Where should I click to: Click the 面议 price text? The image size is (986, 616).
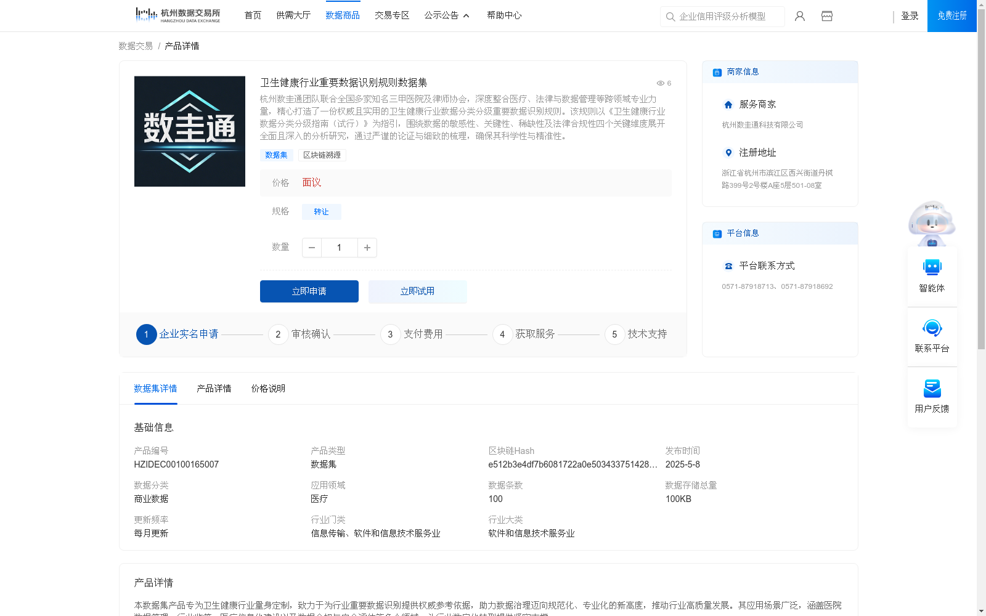coord(312,183)
